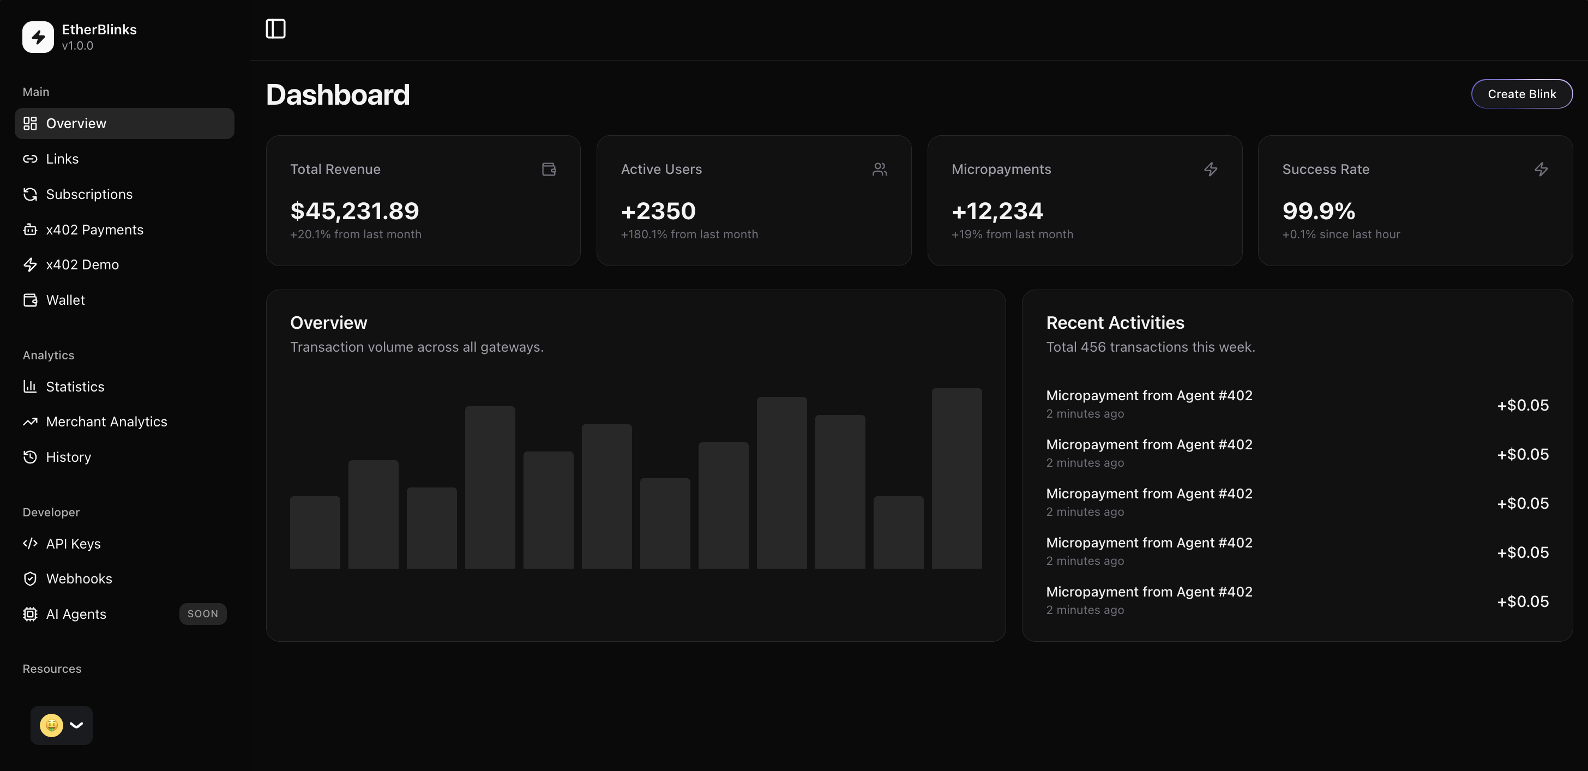The width and height of the screenshot is (1588, 771).
Task: Go to Merchant Analytics
Action: 106,422
